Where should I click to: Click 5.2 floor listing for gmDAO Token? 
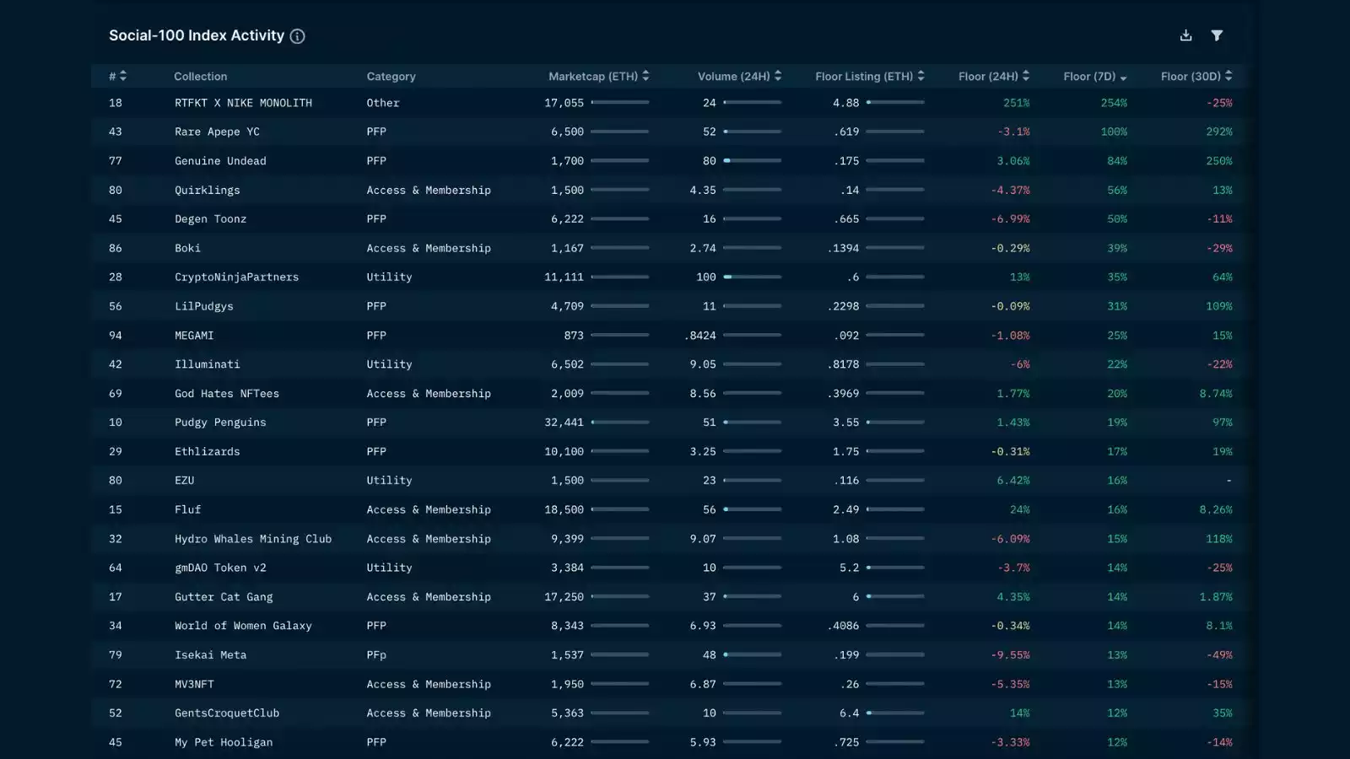point(850,568)
